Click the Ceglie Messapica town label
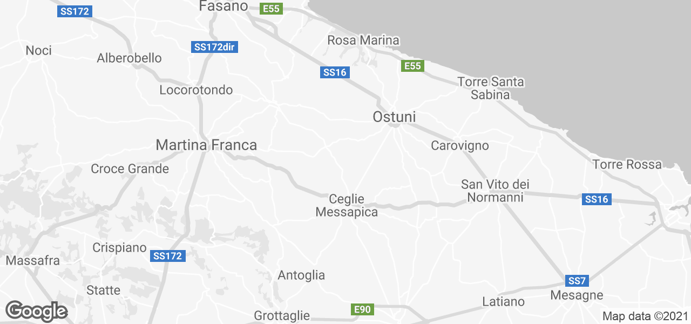691x324 pixels. tap(346, 206)
